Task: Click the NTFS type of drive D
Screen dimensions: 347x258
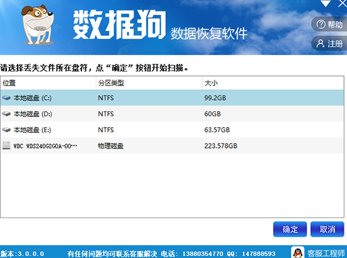Action: [x=106, y=114]
